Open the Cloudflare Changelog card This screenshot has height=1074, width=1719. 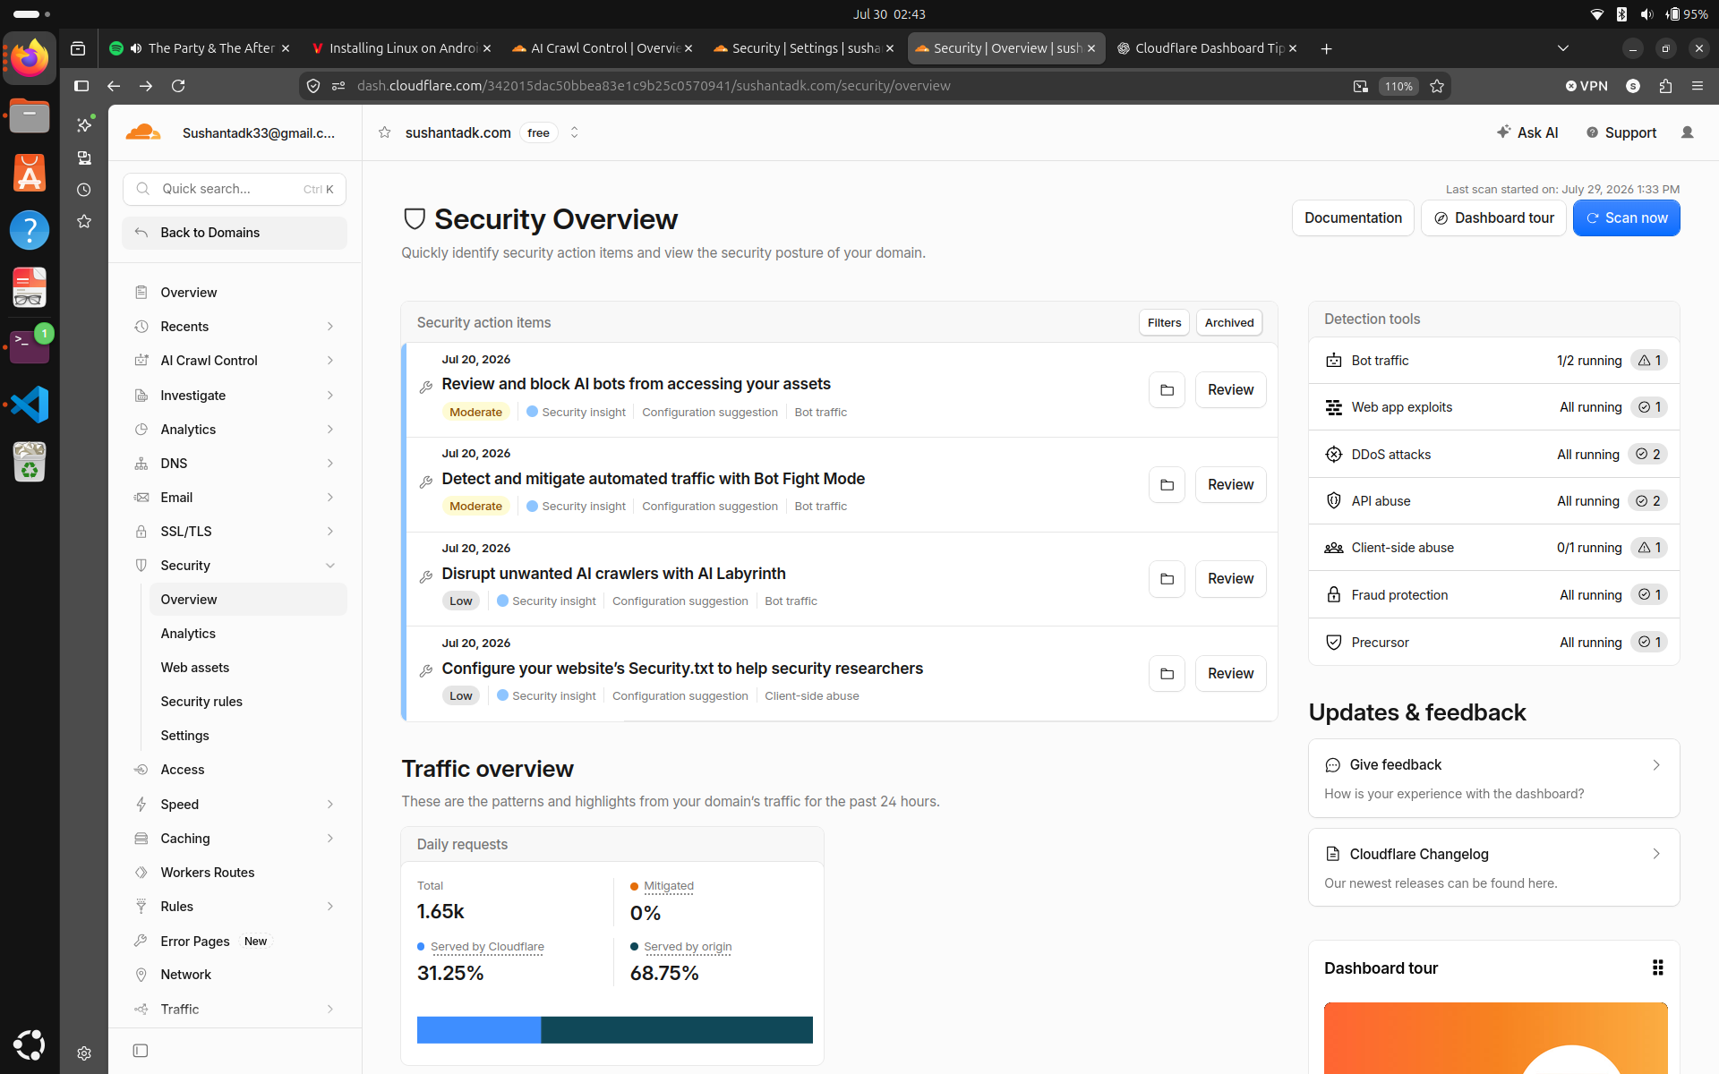pyautogui.click(x=1493, y=868)
